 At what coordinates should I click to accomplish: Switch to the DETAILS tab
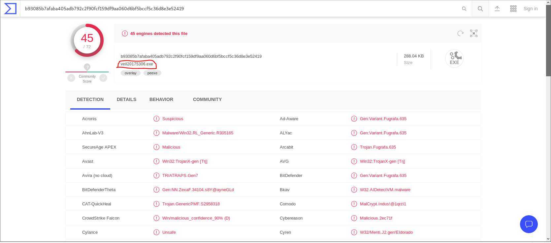[126, 99]
